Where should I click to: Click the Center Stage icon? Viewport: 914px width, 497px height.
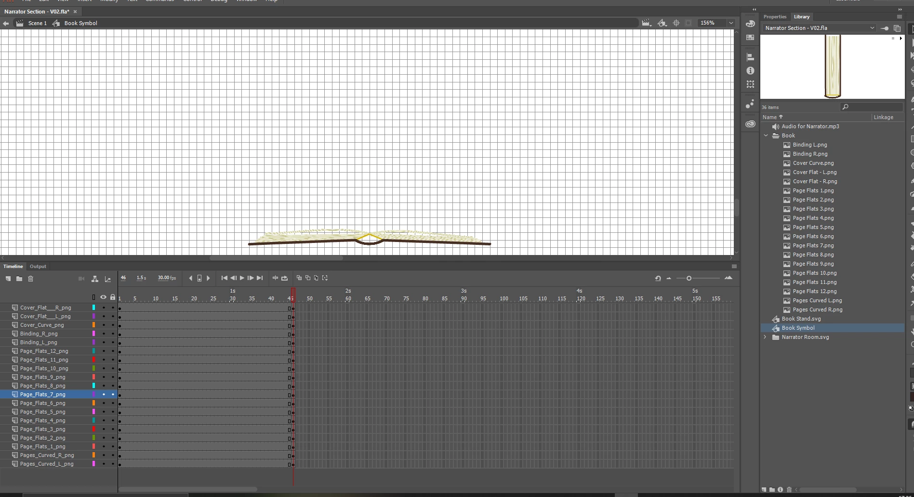point(676,23)
